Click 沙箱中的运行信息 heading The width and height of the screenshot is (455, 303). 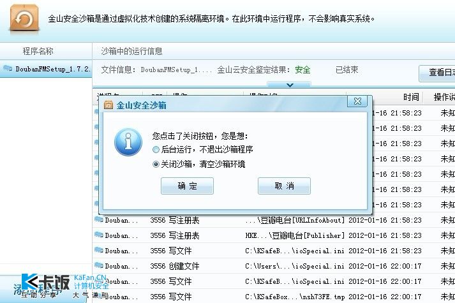tap(131, 51)
